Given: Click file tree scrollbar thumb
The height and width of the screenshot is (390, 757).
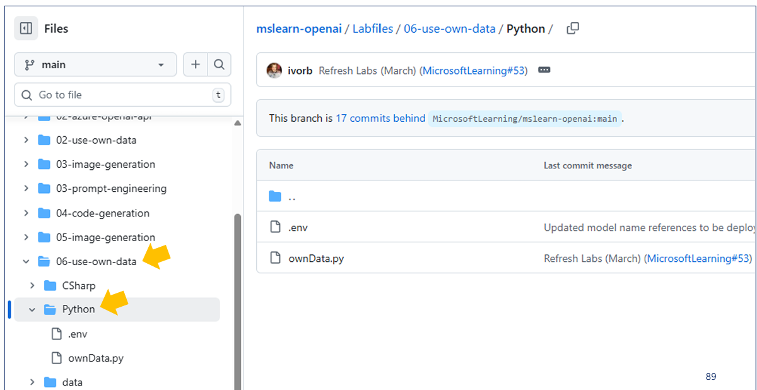Looking at the screenshot, I should click(238, 302).
